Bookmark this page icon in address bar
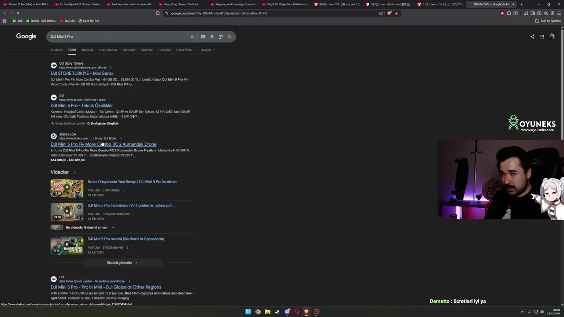564x317 pixels. click(x=158, y=13)
